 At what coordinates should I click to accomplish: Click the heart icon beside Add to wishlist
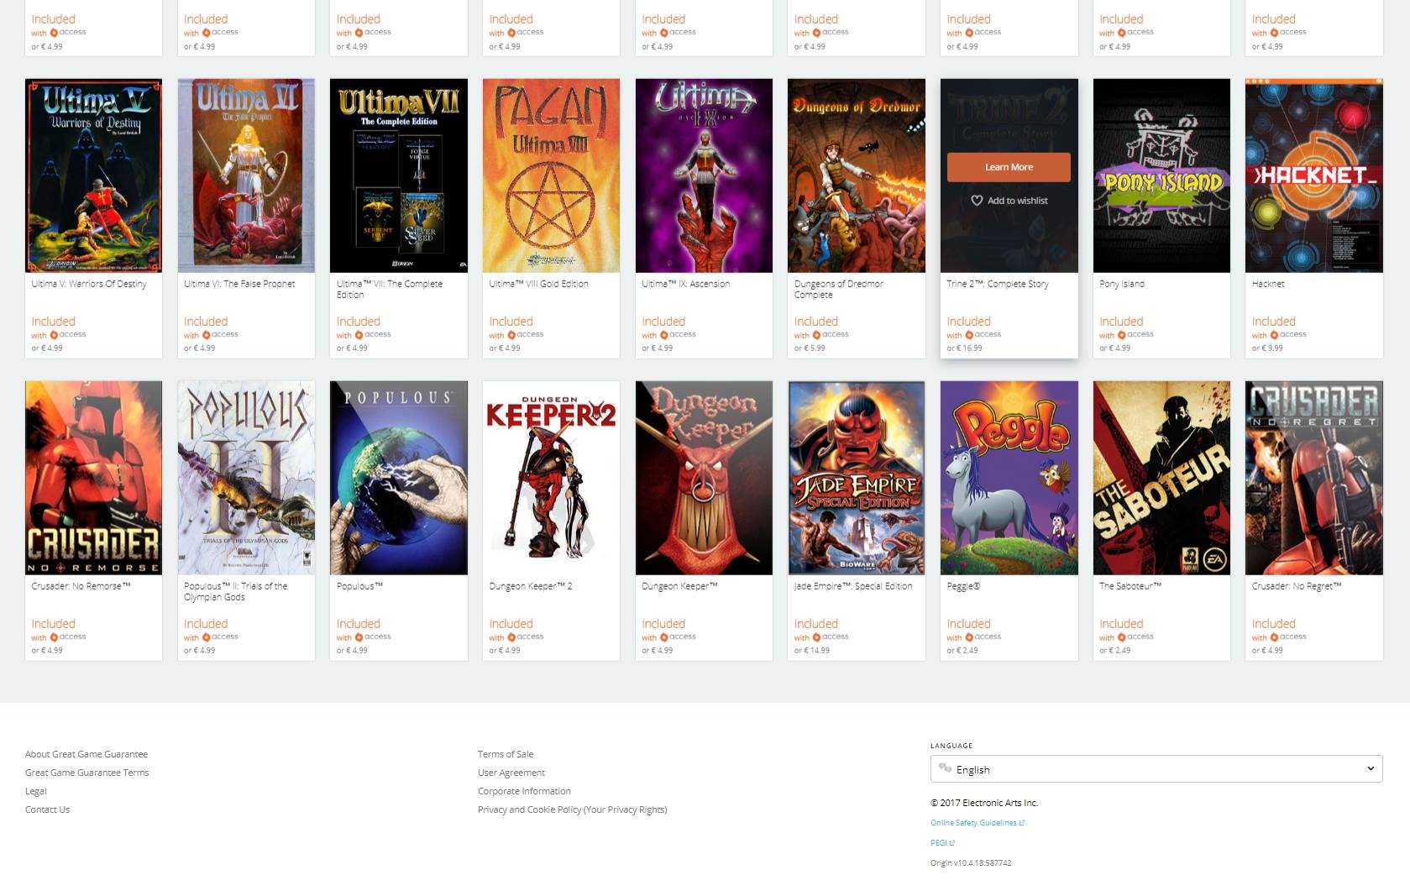click(x=977, y=201)
